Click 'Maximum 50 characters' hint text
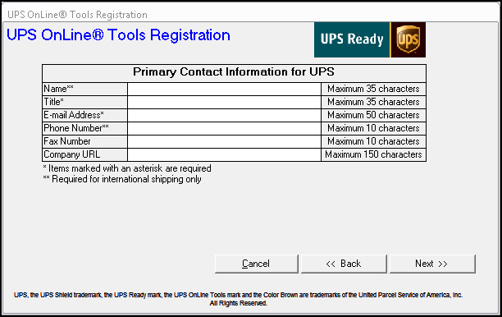Screen dimensions: 502x317 click(373, 115)
